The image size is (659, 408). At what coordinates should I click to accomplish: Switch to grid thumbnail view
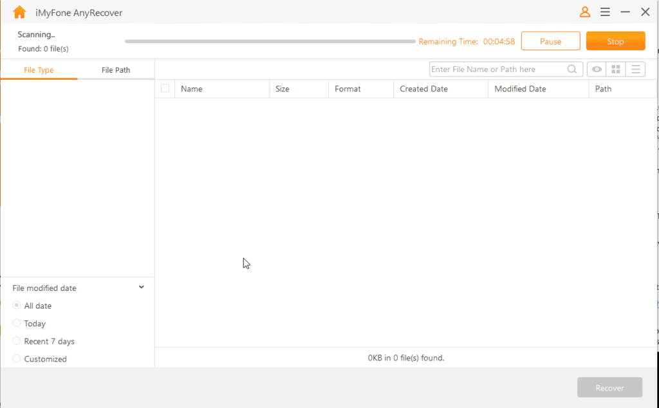click(x=616, y=70)
